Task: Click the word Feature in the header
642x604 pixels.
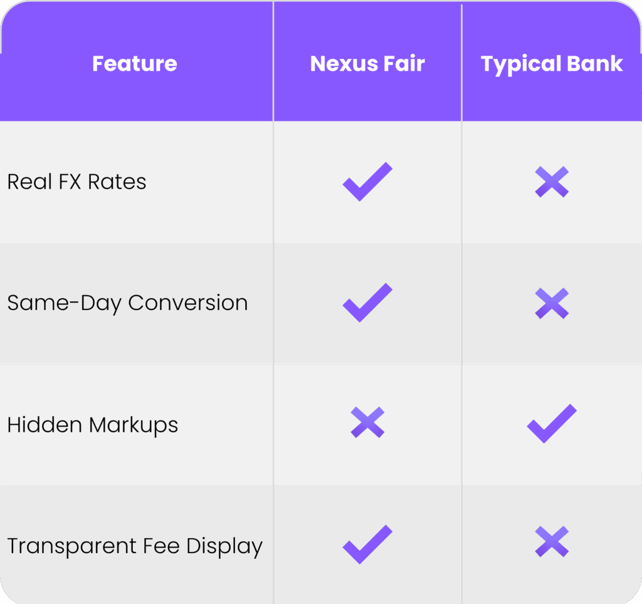Action: click(135, 63)
